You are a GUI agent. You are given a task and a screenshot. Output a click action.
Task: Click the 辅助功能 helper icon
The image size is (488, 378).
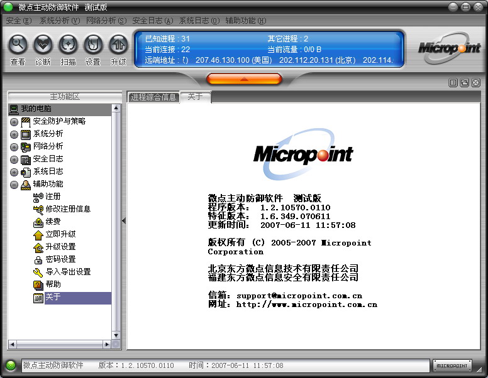[x=26, y=185]
